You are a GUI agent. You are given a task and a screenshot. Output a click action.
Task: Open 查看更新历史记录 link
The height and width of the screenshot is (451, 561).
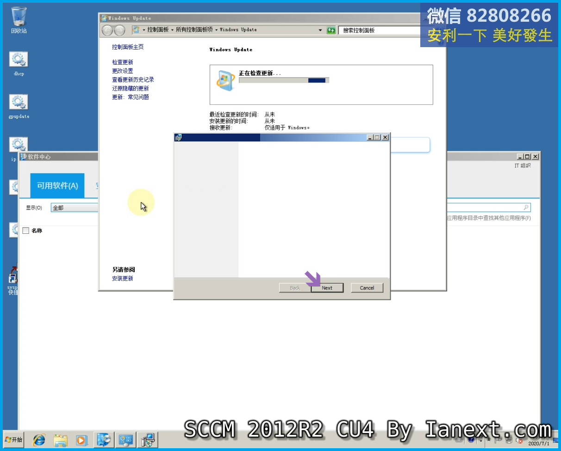coord(133,79)
